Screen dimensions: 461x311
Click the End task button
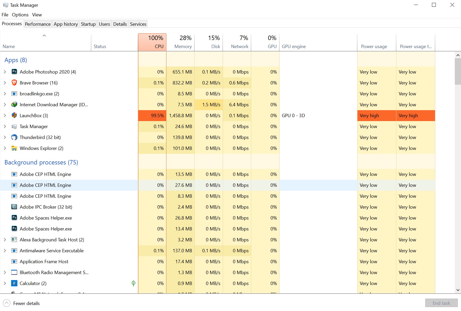tap(441, 303)
